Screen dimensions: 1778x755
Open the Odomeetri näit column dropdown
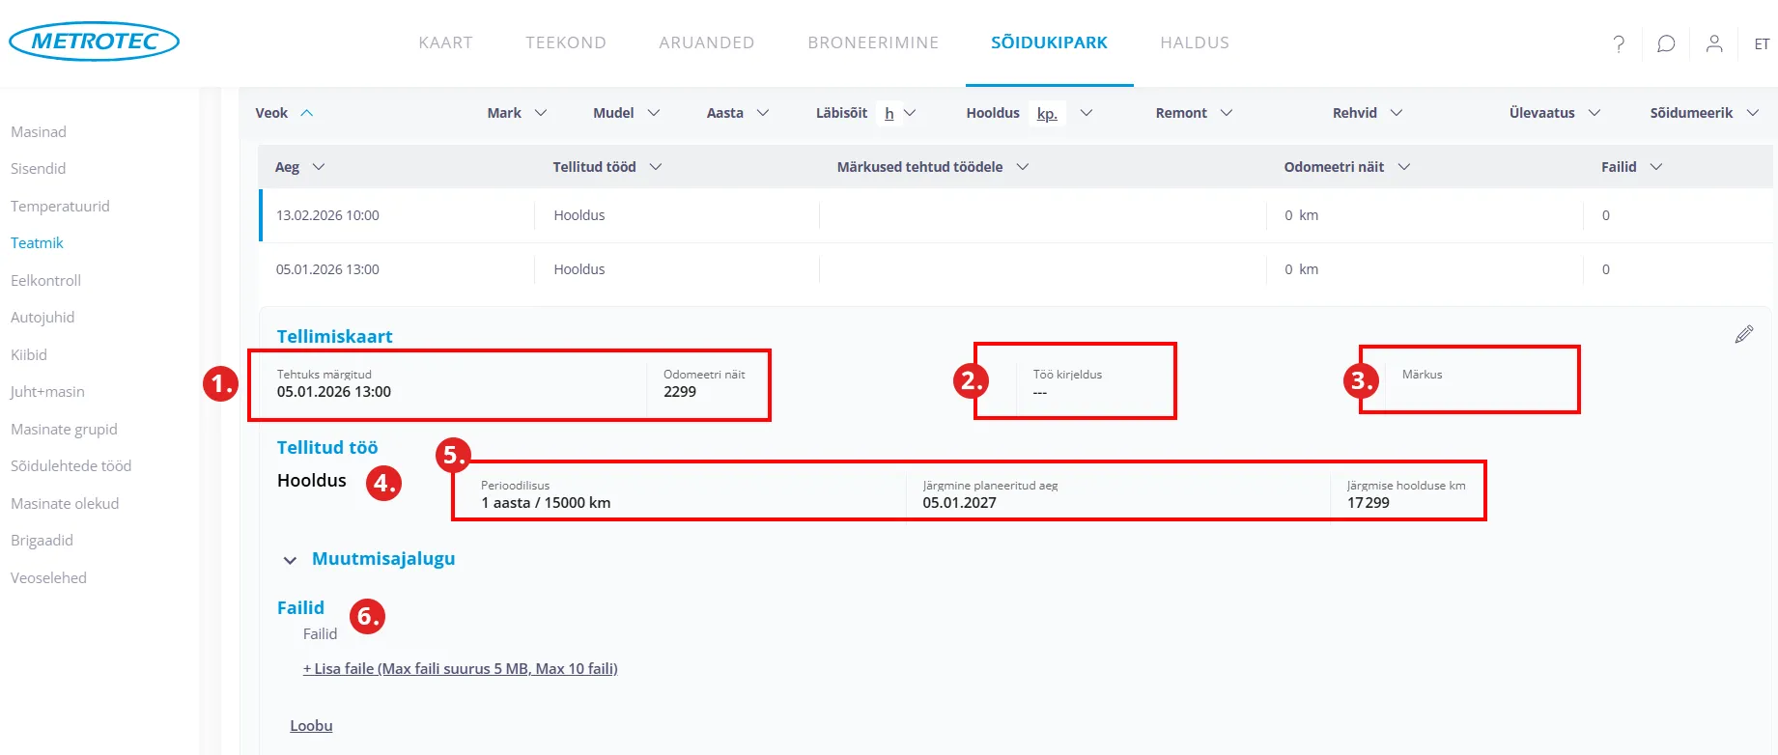(x=1404, y=167)
